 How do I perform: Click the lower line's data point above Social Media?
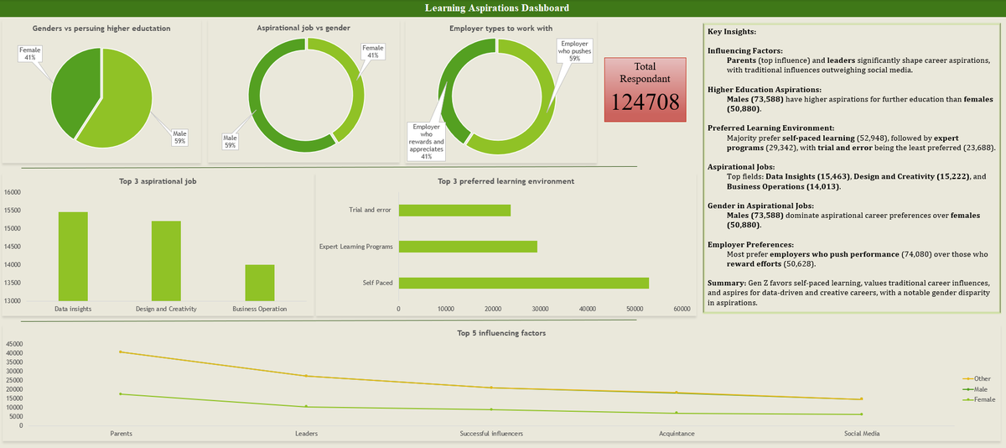[x=861, y=414]
